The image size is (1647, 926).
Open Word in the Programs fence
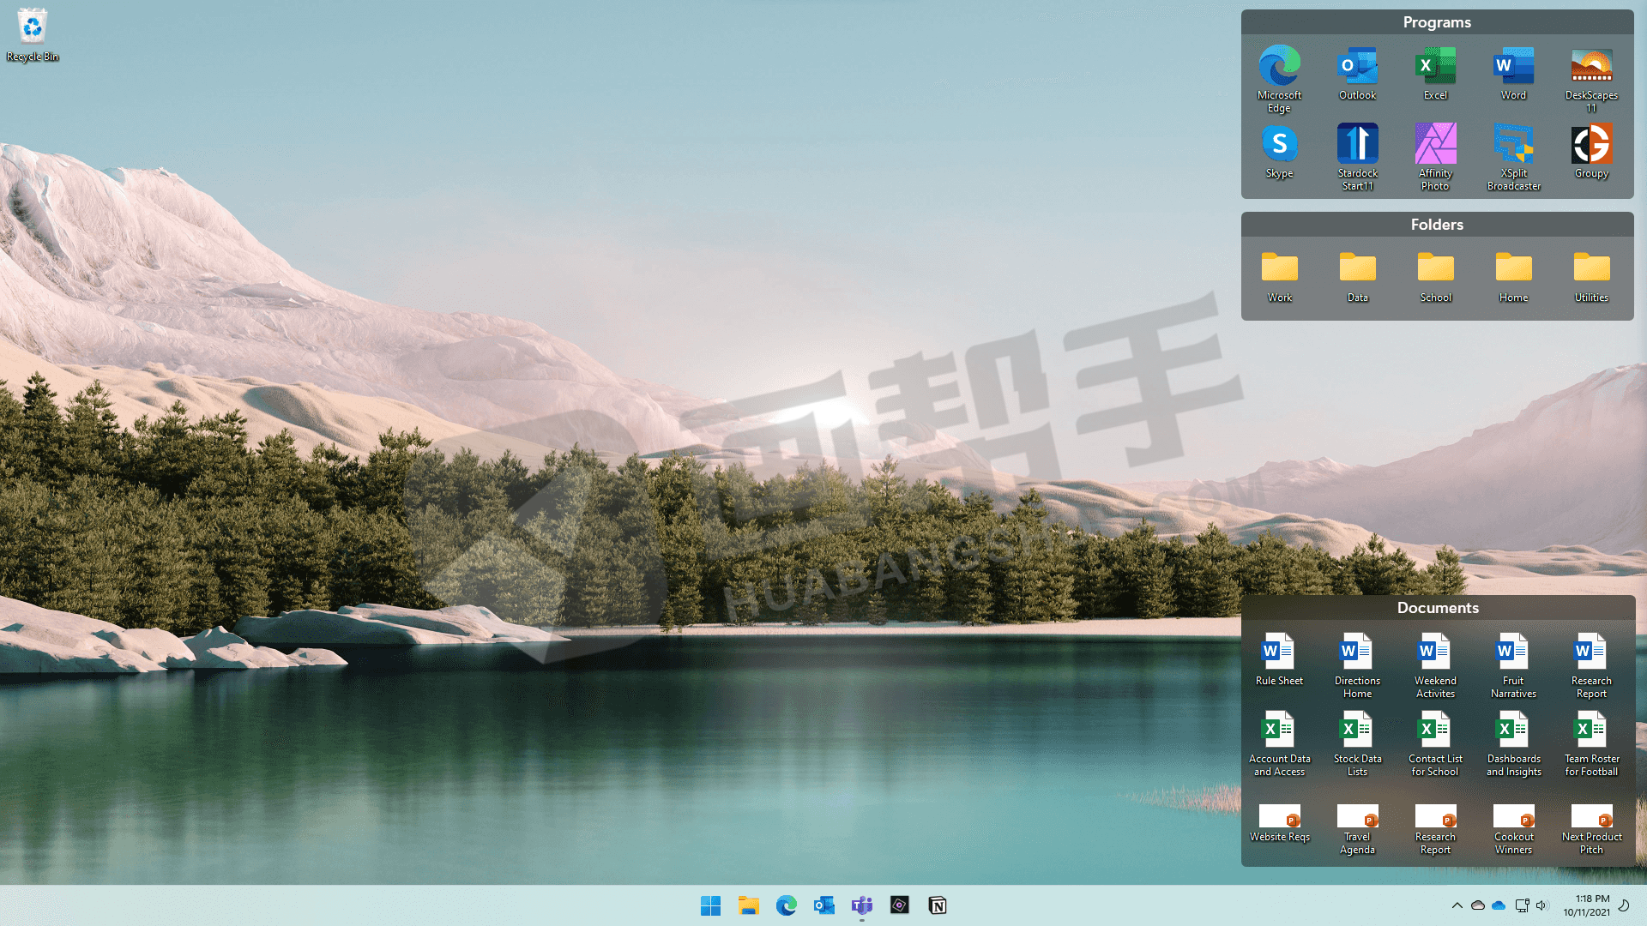[x=1513, y=74]
